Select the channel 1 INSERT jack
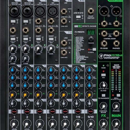130x130 pixels. 13,30
